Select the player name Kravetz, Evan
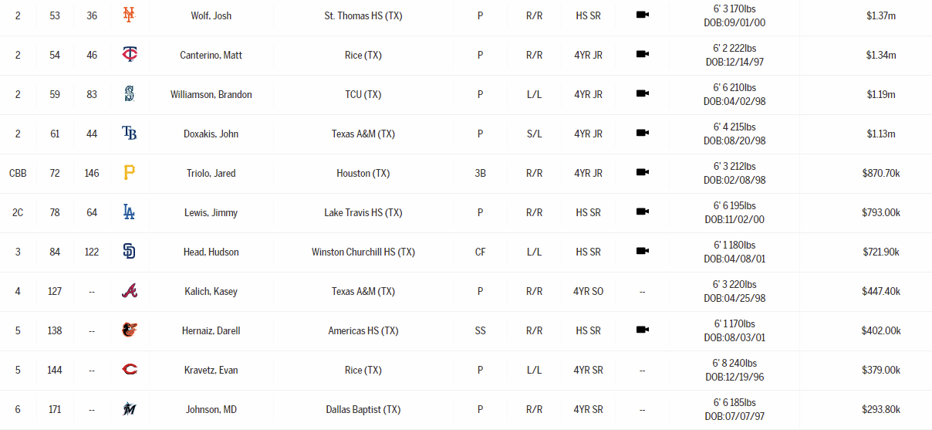Screen dimensions: 932x430 click(x=211, y=370)
